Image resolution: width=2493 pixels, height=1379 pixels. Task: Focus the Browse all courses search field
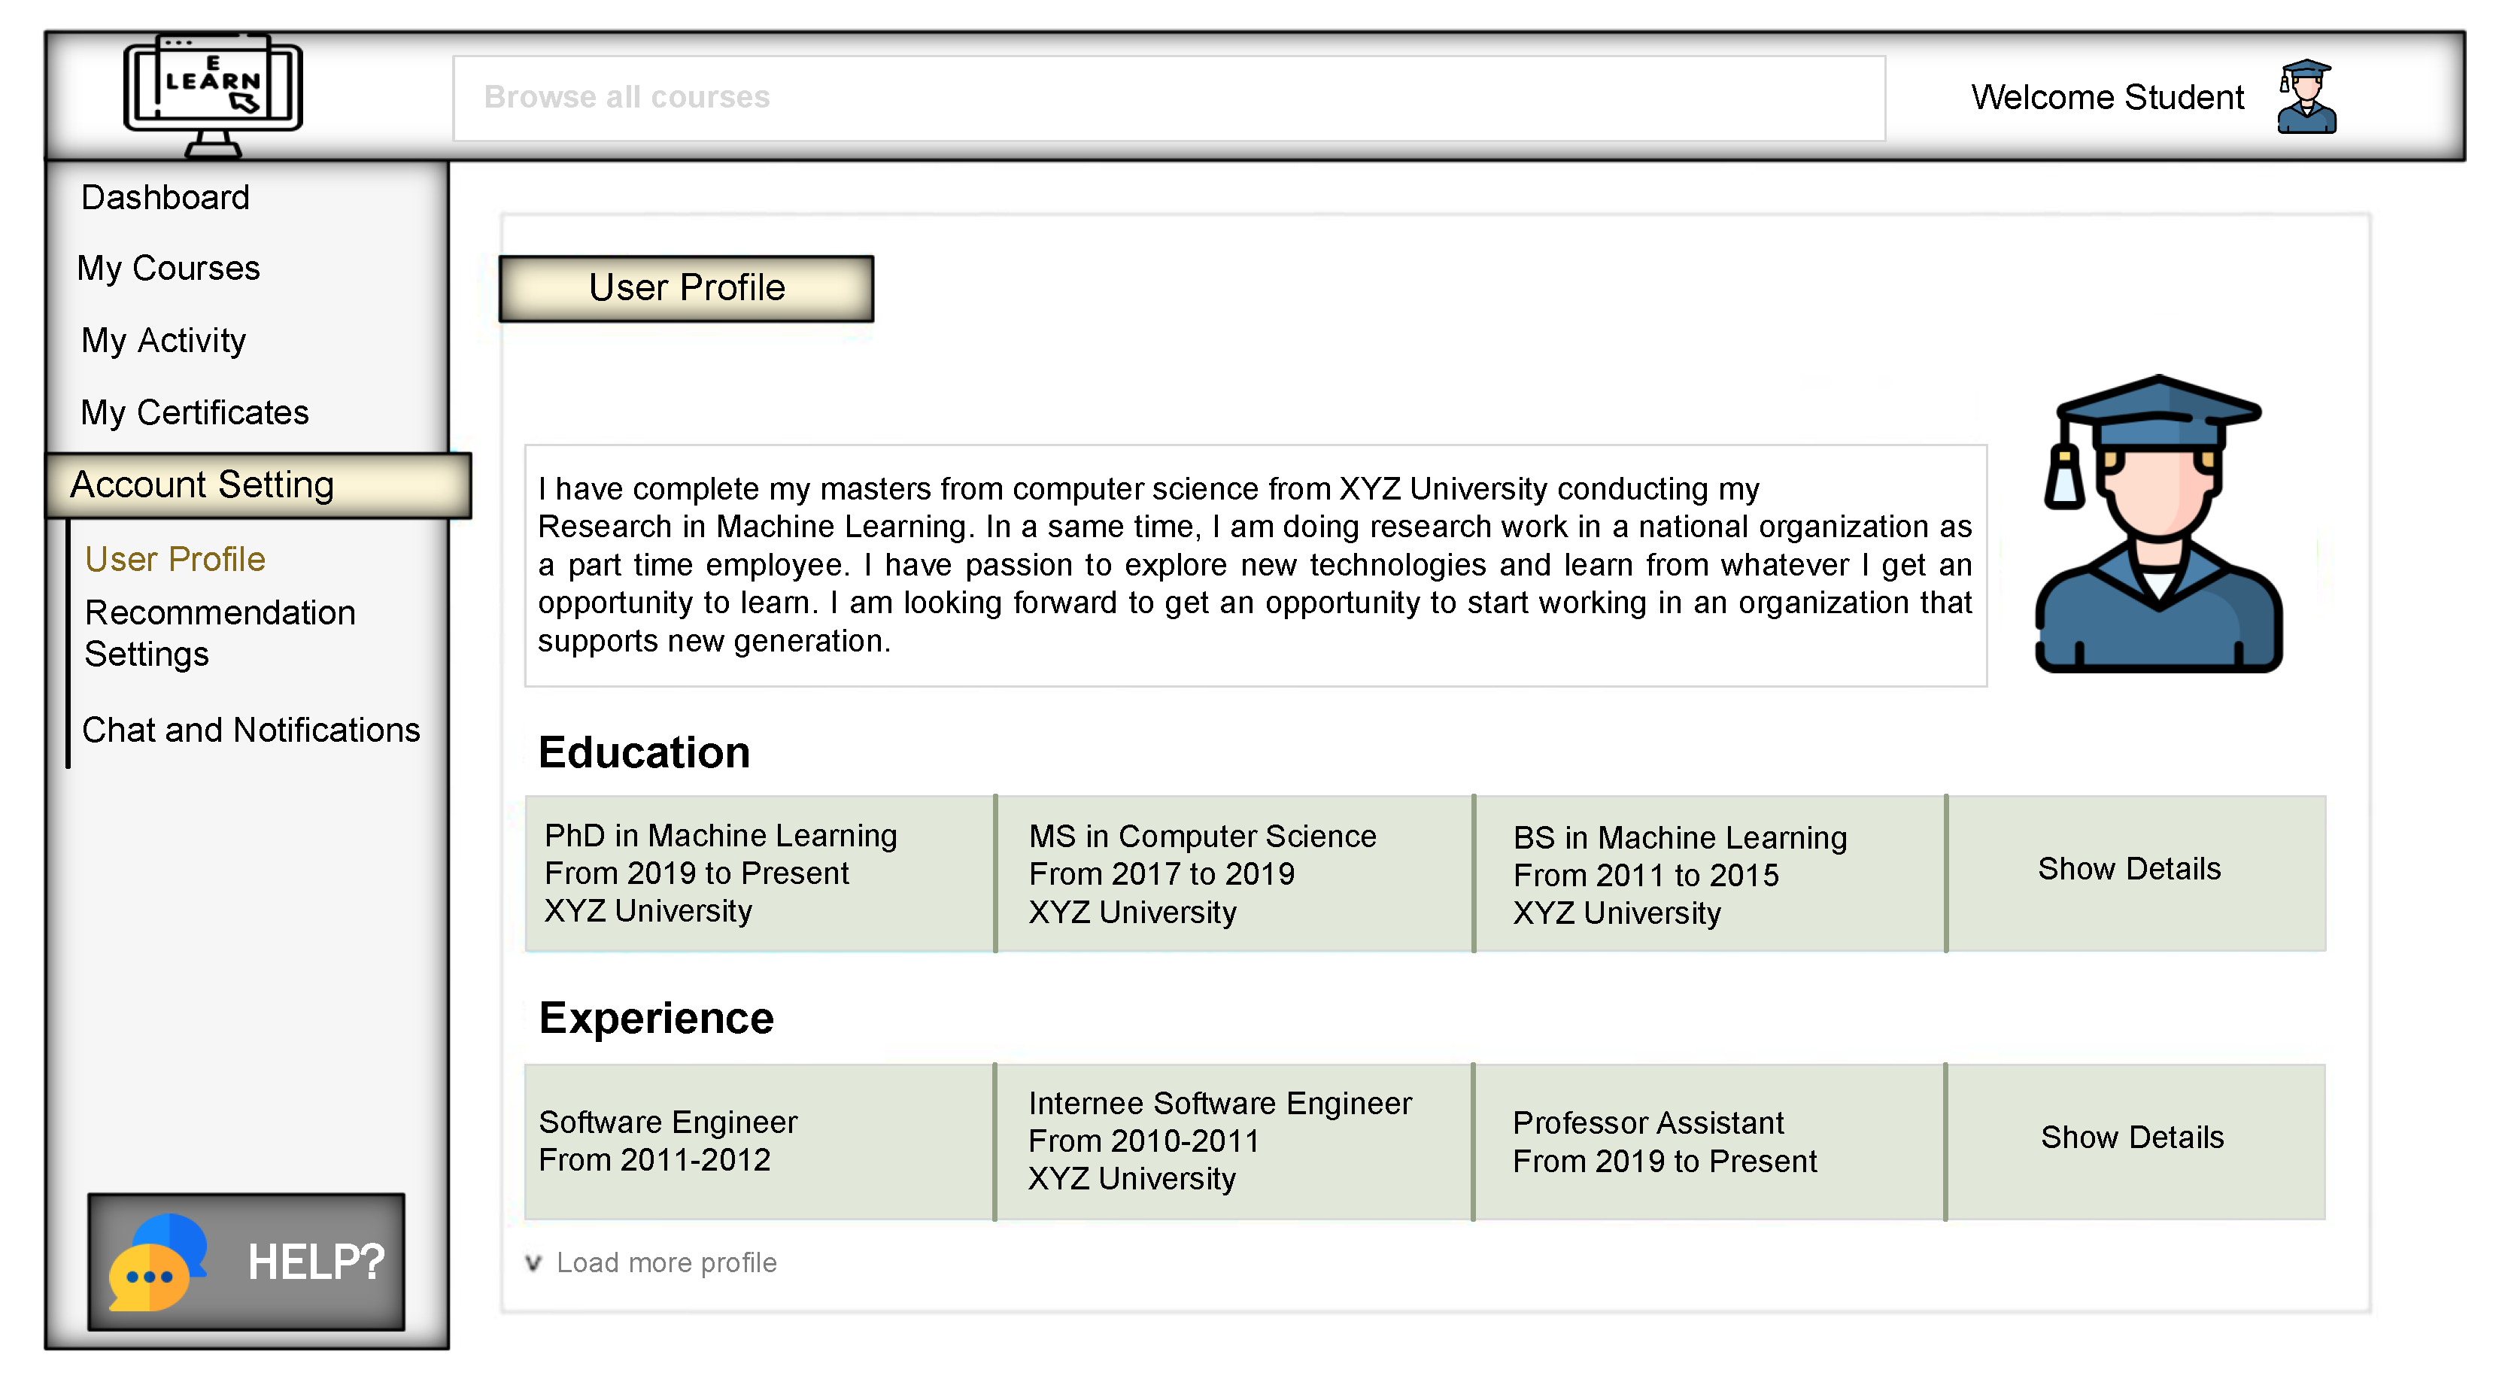coord(1168,98)
